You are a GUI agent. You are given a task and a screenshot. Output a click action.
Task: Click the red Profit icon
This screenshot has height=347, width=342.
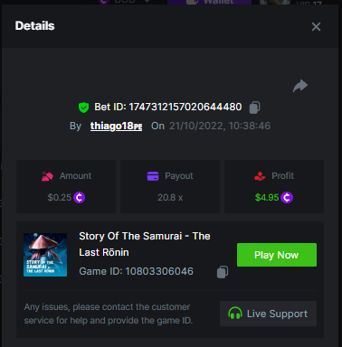(x=260, y=176)
